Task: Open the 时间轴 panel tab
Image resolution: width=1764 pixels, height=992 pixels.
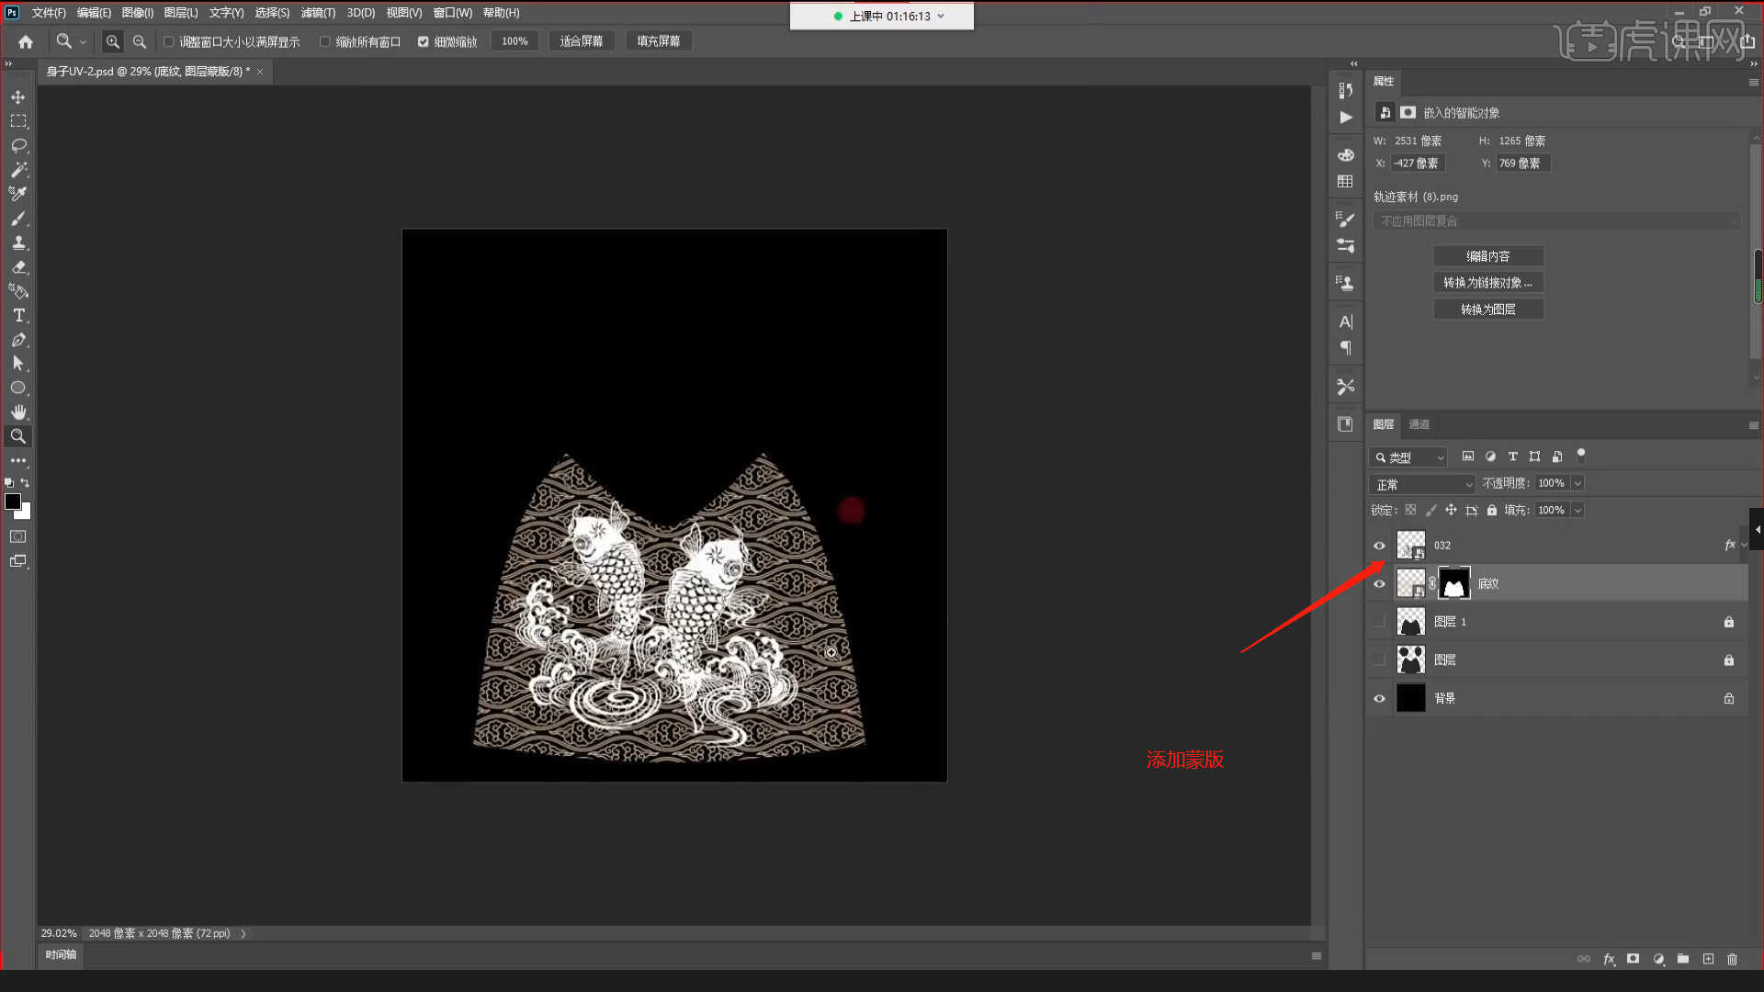Action: coord(61,955)
